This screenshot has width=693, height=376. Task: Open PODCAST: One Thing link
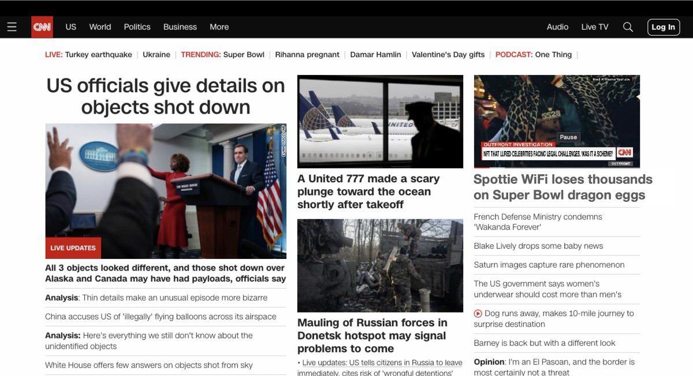534,55
